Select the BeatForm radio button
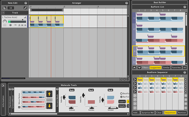 (x=121, y=93)
